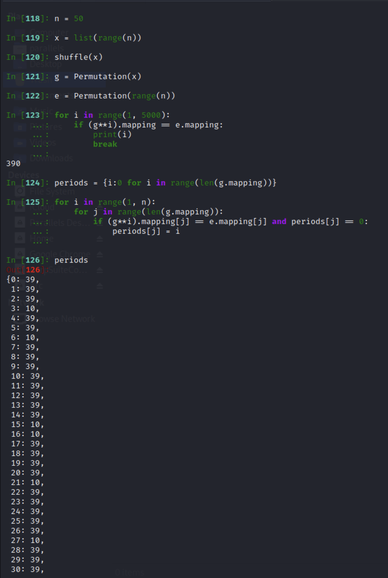Click the 'if (g**i).mapping == e.mapping:' line
The height and width of the screenshot is (578, 388).
click(x=148, y=125)
